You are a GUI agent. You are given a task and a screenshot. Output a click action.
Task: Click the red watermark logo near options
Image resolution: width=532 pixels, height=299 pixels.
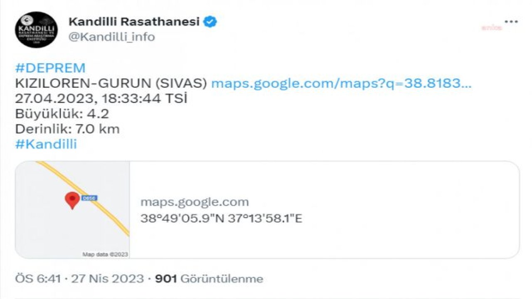(492, 28)
